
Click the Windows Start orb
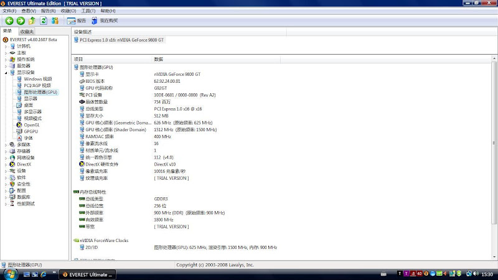(10, 274)
